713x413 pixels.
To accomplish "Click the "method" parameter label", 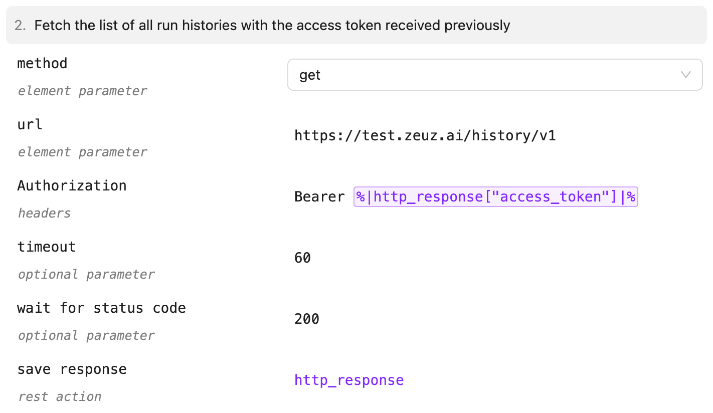I will 42,64.
